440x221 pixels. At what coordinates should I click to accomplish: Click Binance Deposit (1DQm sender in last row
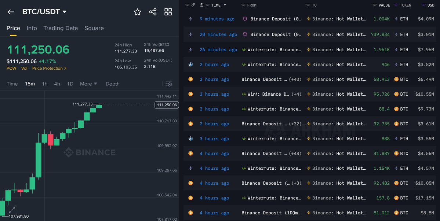pyautogui.click(x=271, y=213)
